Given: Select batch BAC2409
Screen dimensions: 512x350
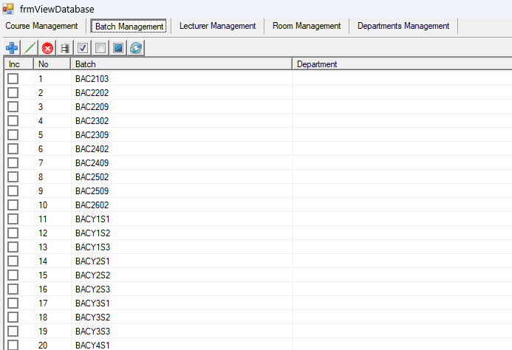Looking at the screenshot, I should pos(182,163).
